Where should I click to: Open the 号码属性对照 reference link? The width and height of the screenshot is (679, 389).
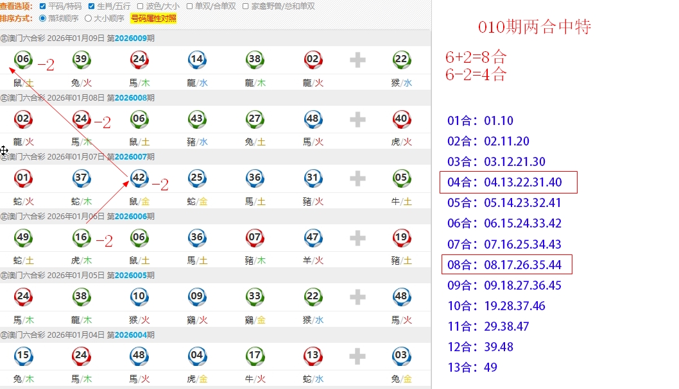[153, 19]
